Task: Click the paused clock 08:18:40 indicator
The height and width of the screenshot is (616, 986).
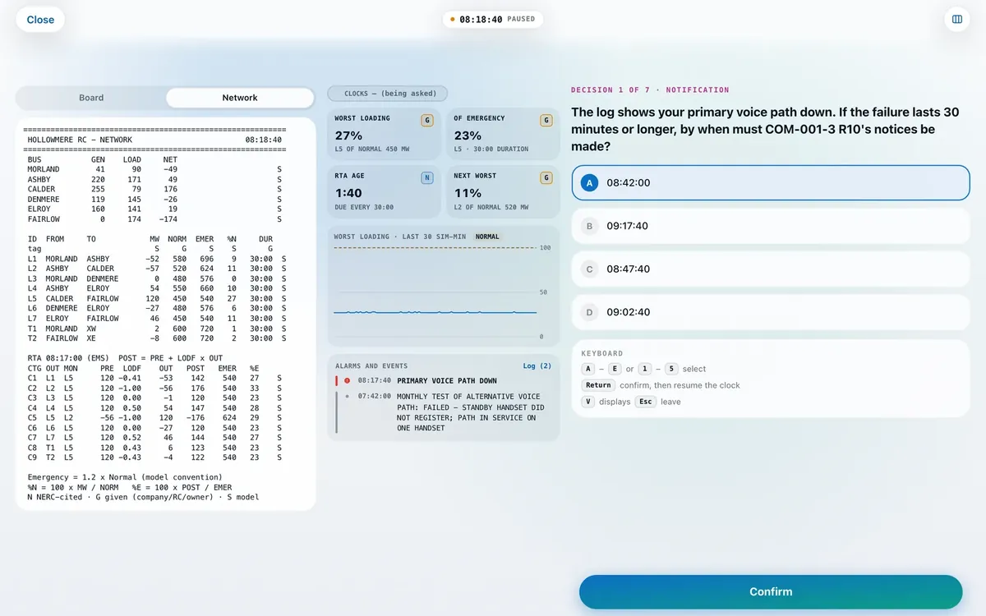Action: pos(493,19)
